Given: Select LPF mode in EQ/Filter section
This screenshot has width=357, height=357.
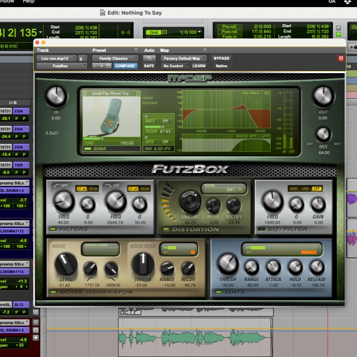Looking at the screenshot, I should [x=316, y=189].
